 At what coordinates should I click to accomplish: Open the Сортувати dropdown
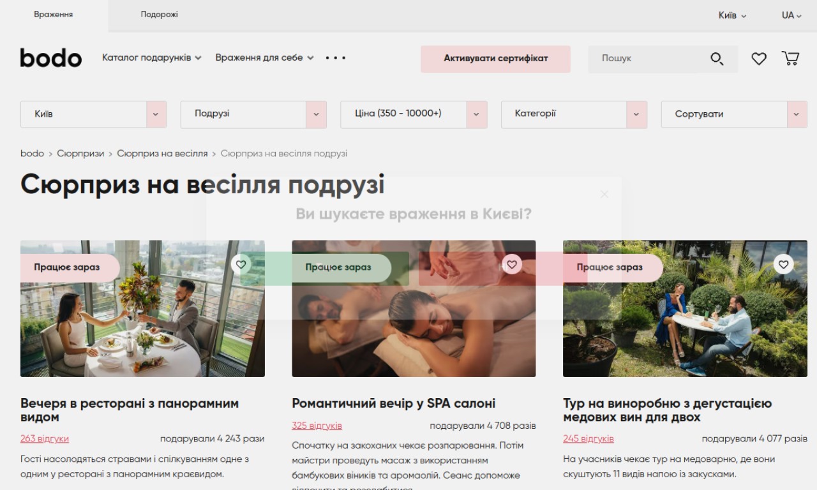734,114
